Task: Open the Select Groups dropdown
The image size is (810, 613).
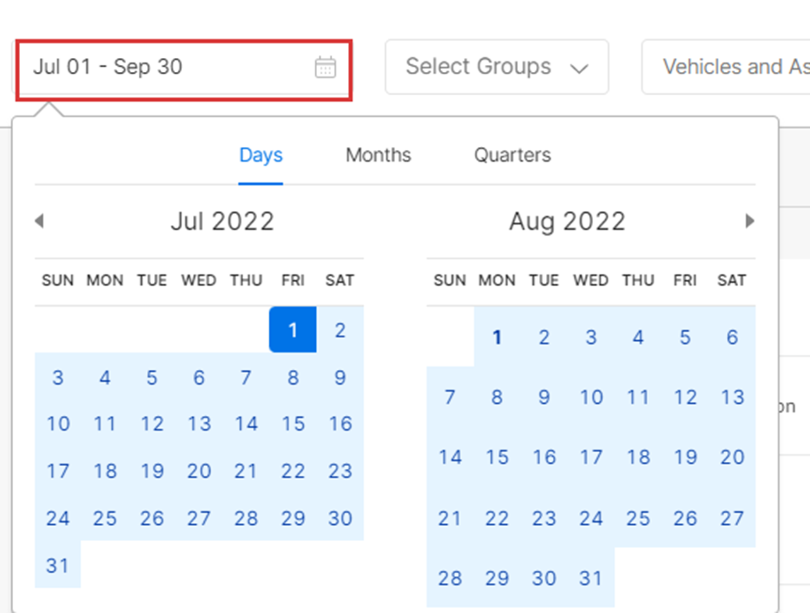Action: pos(497,67)
